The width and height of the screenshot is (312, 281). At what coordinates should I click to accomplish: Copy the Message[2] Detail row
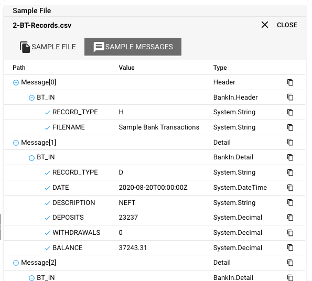click(290, 263)
